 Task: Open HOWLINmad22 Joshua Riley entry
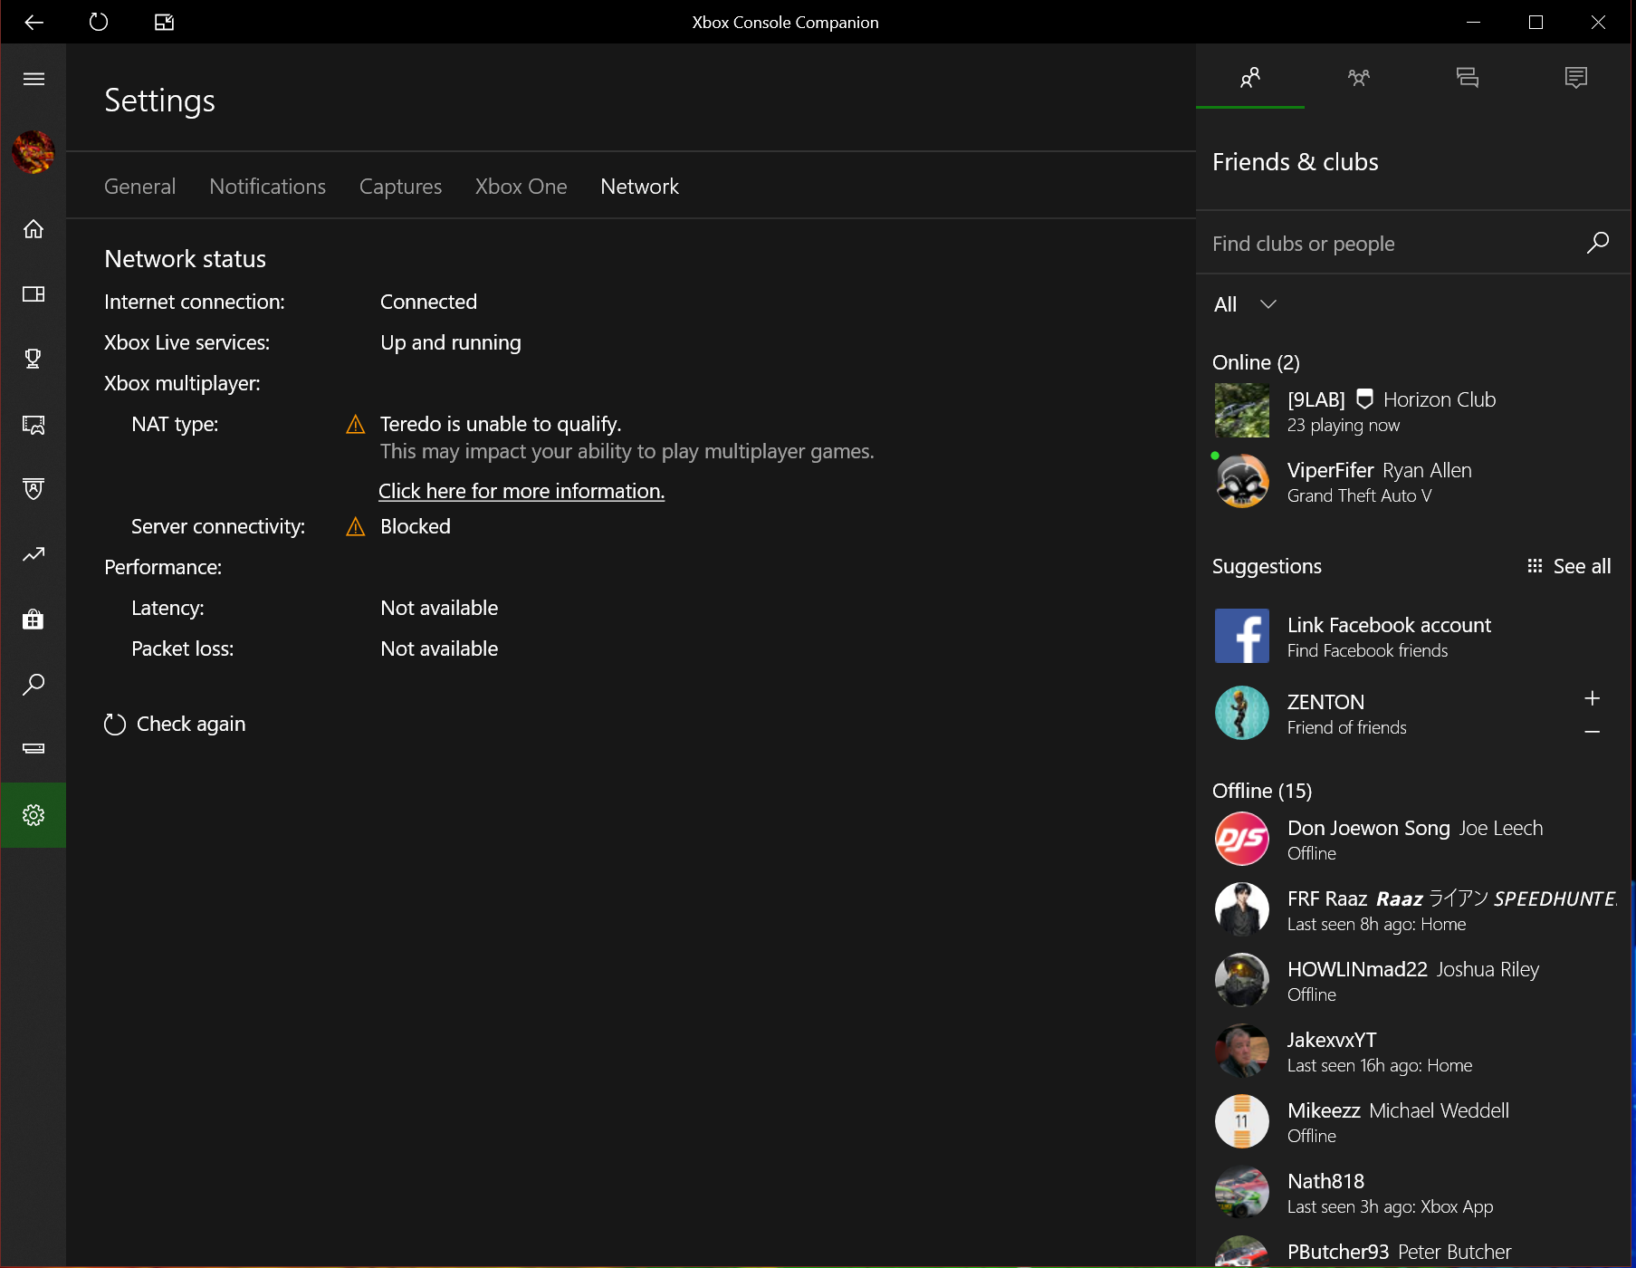(x=1413, y=981)
